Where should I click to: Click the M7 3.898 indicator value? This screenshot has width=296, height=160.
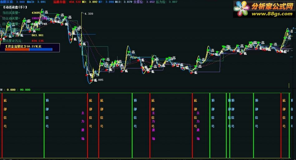pos(106,2)
